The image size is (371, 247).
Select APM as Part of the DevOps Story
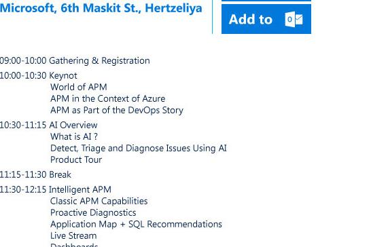(117, 110)
